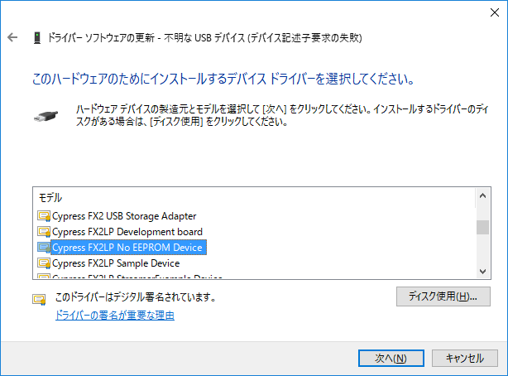Click the キャンセル button

465,358
